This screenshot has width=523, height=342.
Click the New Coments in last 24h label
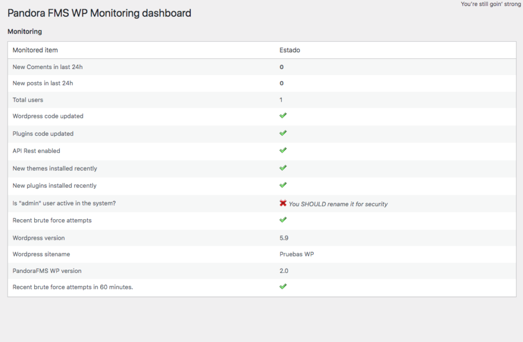[x=48, y=67]
